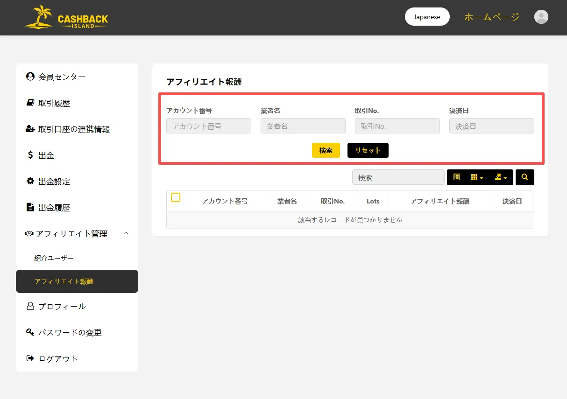Open the columns grid dropdown
The height and width of the screenshot is (399, 567).
click(x=476, y=177)
